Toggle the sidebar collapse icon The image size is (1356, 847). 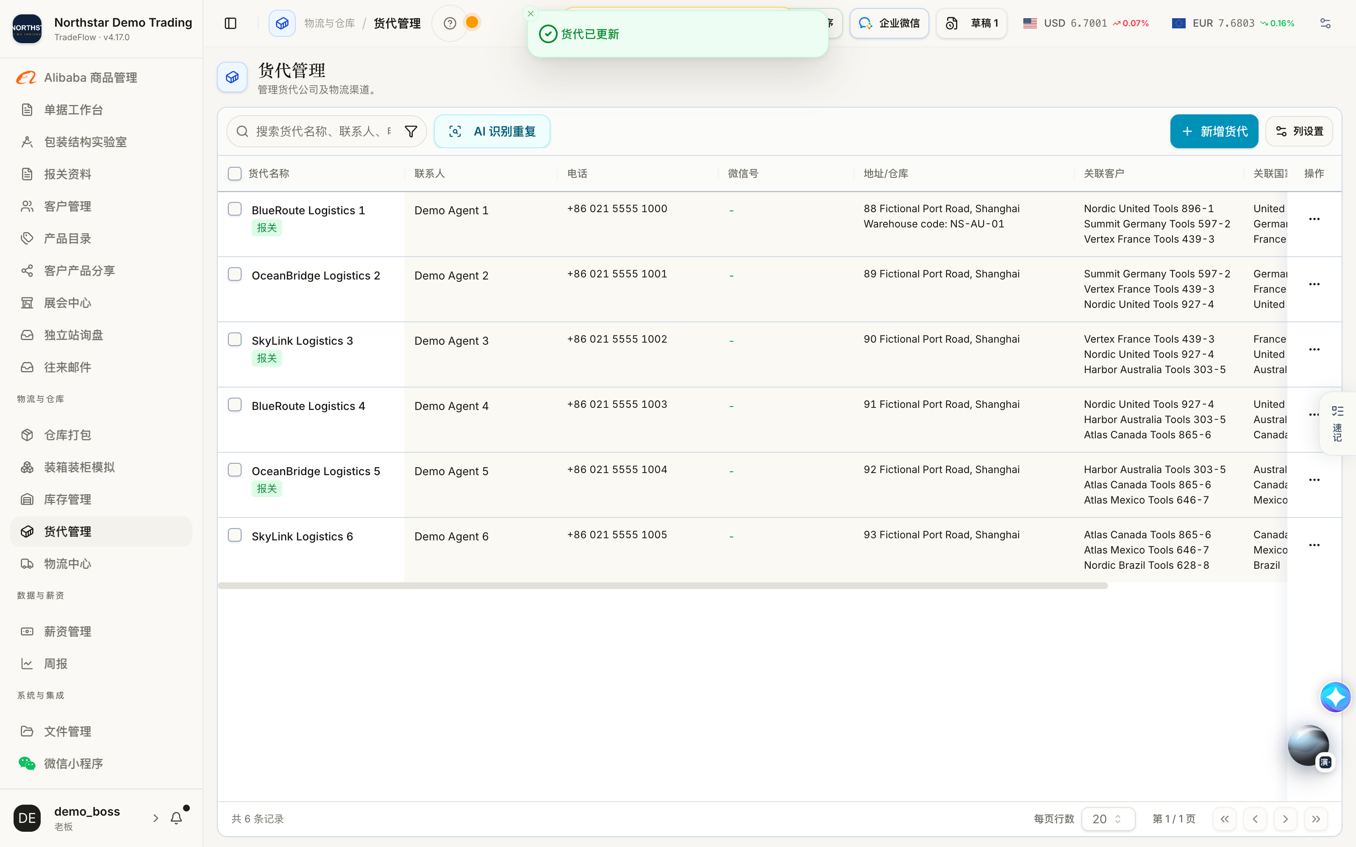pos(230,23)
